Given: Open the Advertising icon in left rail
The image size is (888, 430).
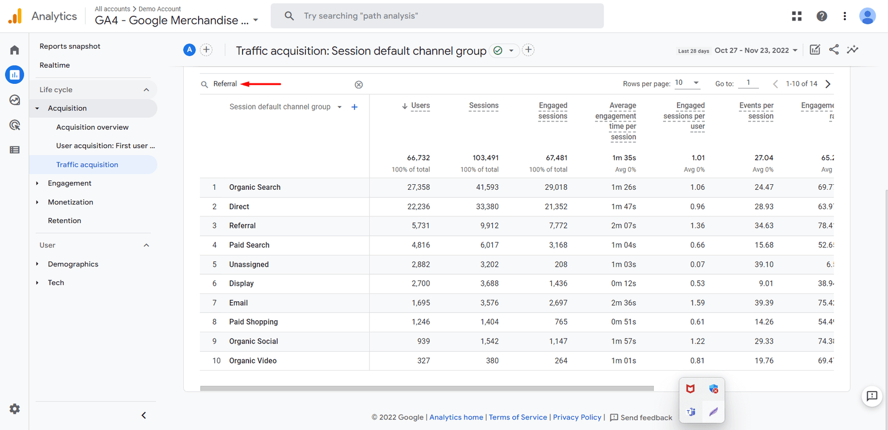Looking at the screenshot, I should [x=14, y=125].
